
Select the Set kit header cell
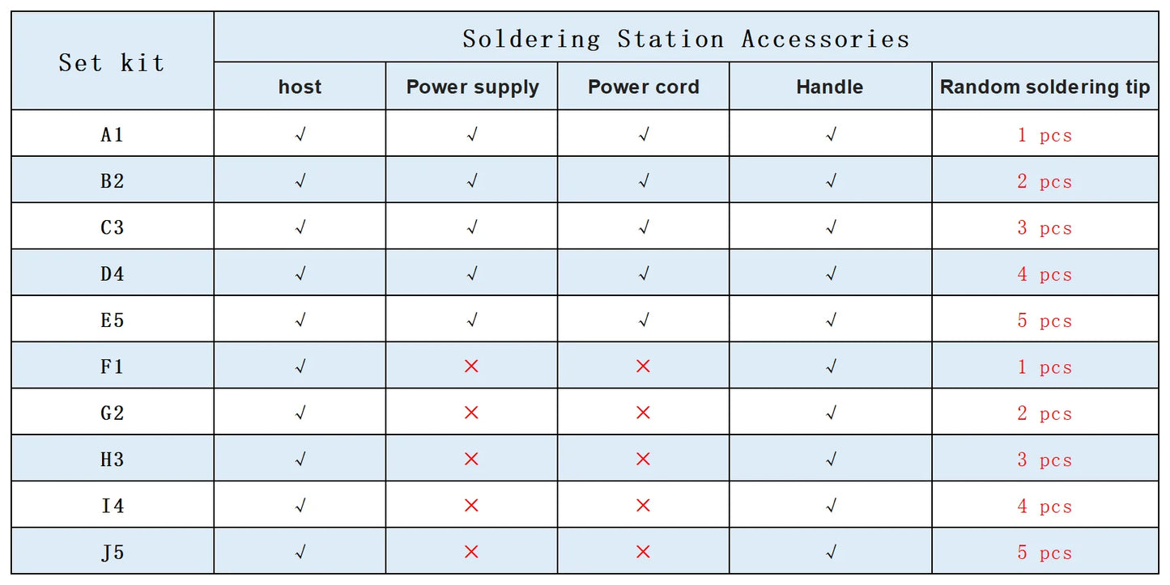pos(112,62)
